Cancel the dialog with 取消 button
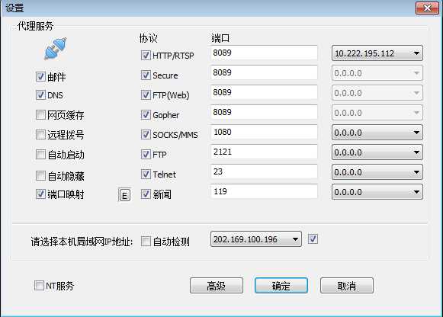The width and height of the screenshot is (443, 317). 347,286
